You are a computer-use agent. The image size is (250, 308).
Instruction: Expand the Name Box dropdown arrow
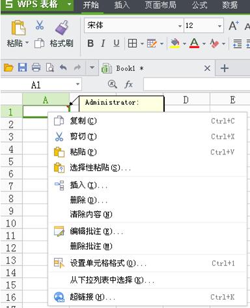77,84
